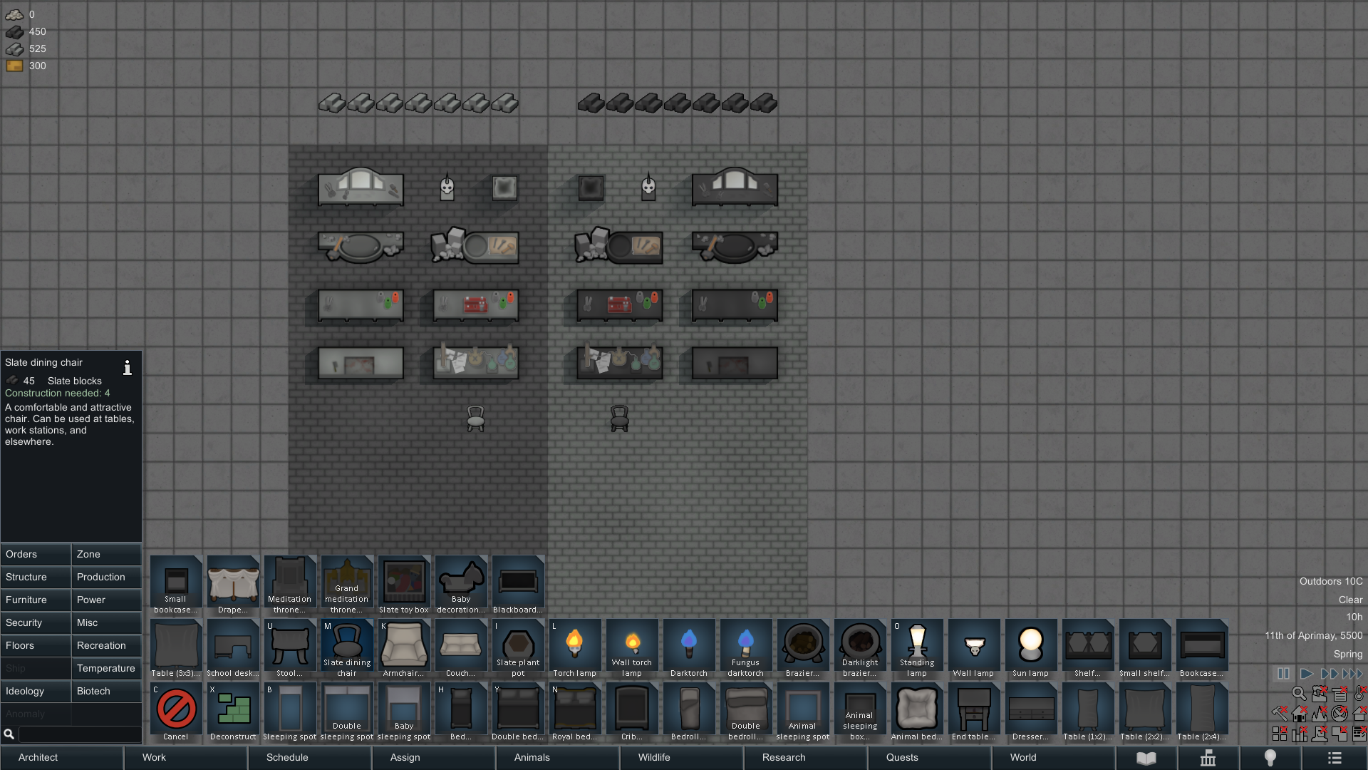Click the search magnifier icon above the bottom bar
This screenshot has height=770, width=1368.
pyautogui.click(x=1299, y=693)
